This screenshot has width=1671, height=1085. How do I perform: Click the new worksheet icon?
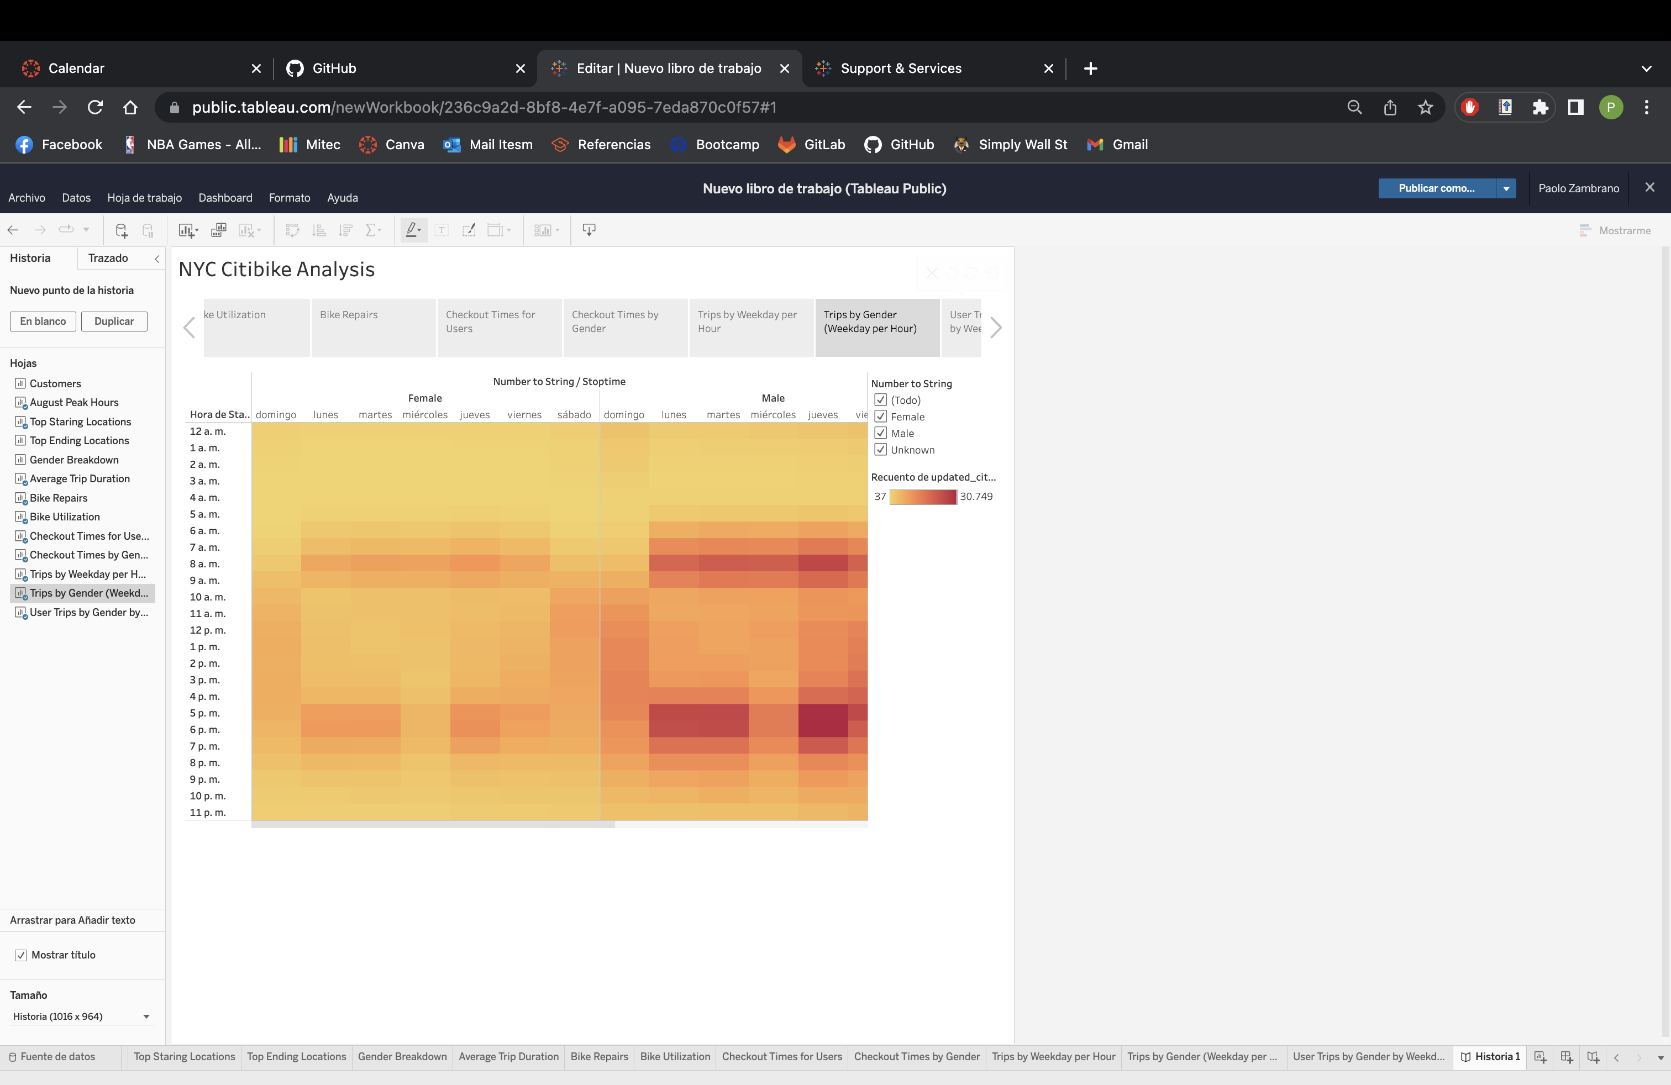coord(187,230)
